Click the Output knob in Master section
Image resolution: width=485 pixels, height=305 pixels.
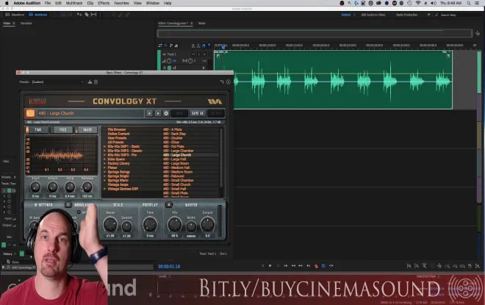pos(207,225)
